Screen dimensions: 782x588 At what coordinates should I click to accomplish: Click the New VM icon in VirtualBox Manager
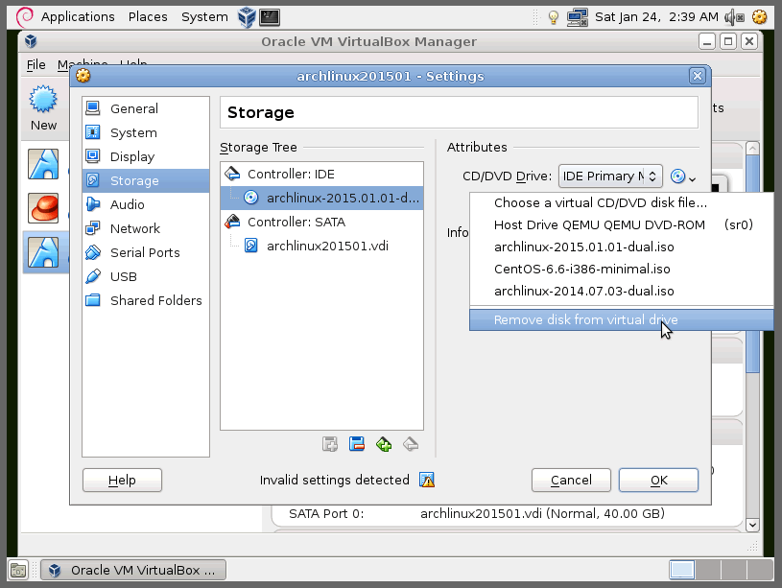(43, 107)
